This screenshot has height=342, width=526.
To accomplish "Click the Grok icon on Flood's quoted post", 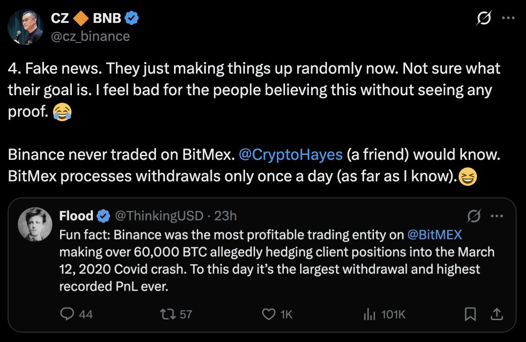I will click(473, 216).
